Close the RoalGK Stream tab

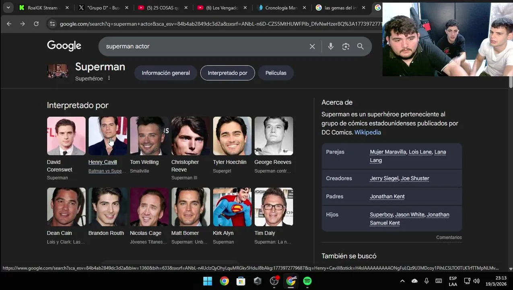point(67,8)
